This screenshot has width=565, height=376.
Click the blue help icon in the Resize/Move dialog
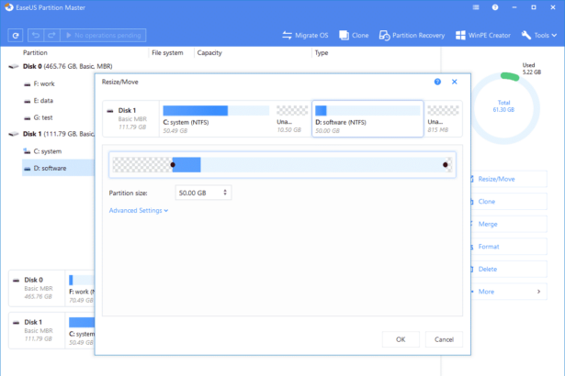pyautogui.click(x=437, y=82)
